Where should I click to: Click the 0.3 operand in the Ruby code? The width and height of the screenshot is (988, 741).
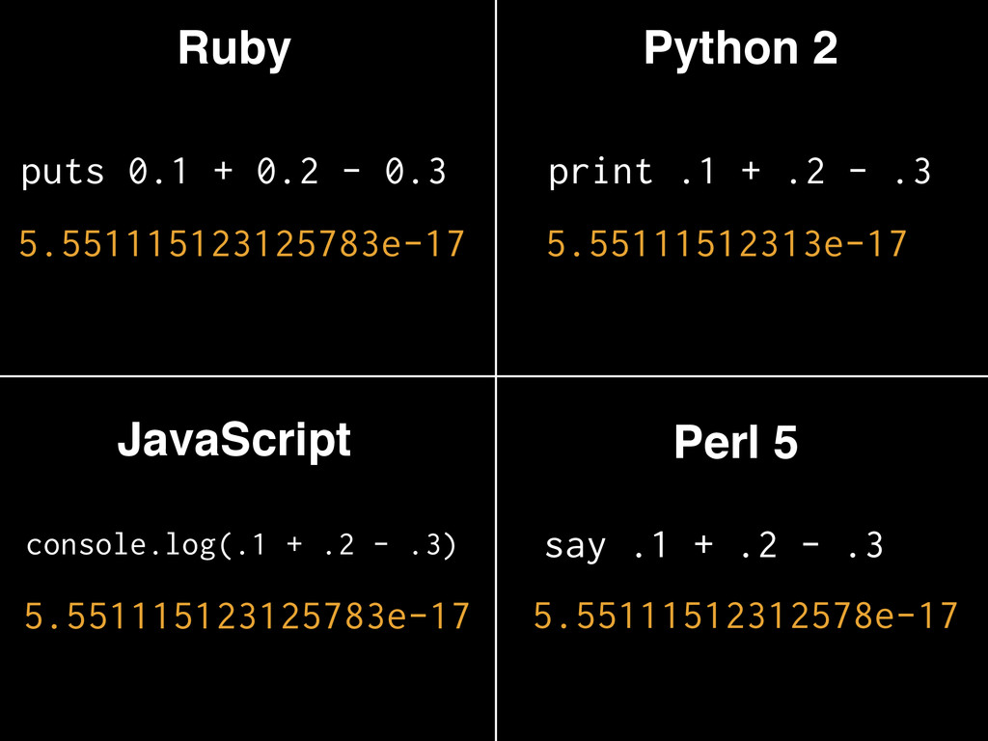click(415, 173)
